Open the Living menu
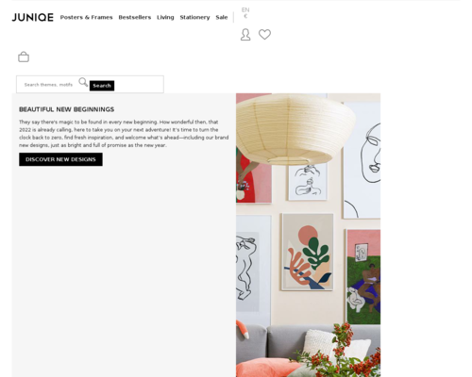 (165, 17)
